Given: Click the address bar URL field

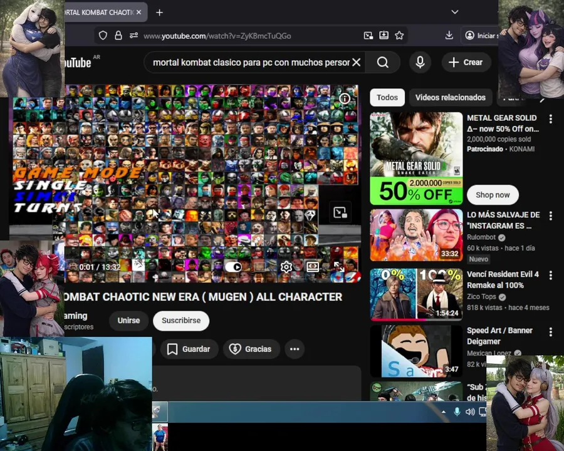Looking at the screenshot, I should click(252, 36).
